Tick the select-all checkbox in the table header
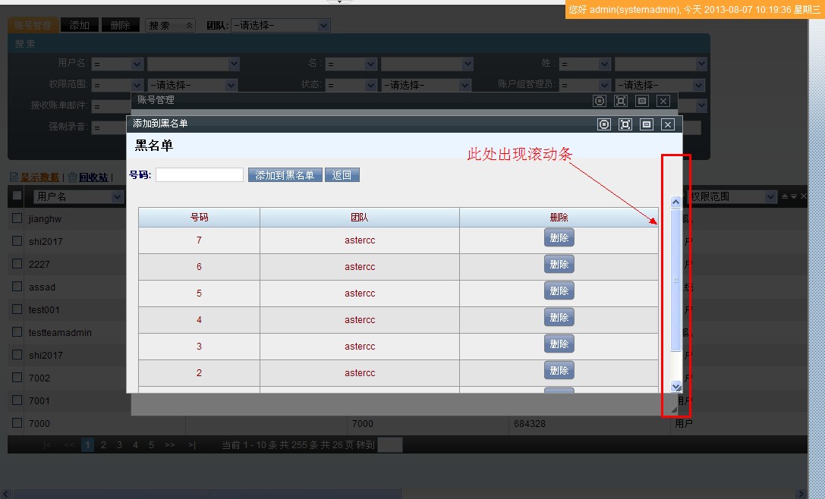825x499 pixels. pyautogui.click(x=17, y=196)
